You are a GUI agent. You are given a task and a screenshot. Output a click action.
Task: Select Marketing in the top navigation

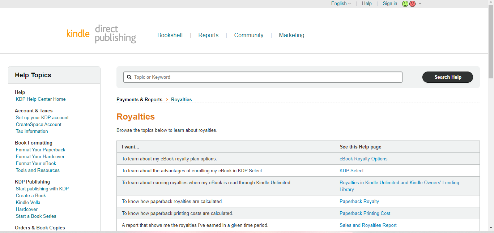[291, 35]
